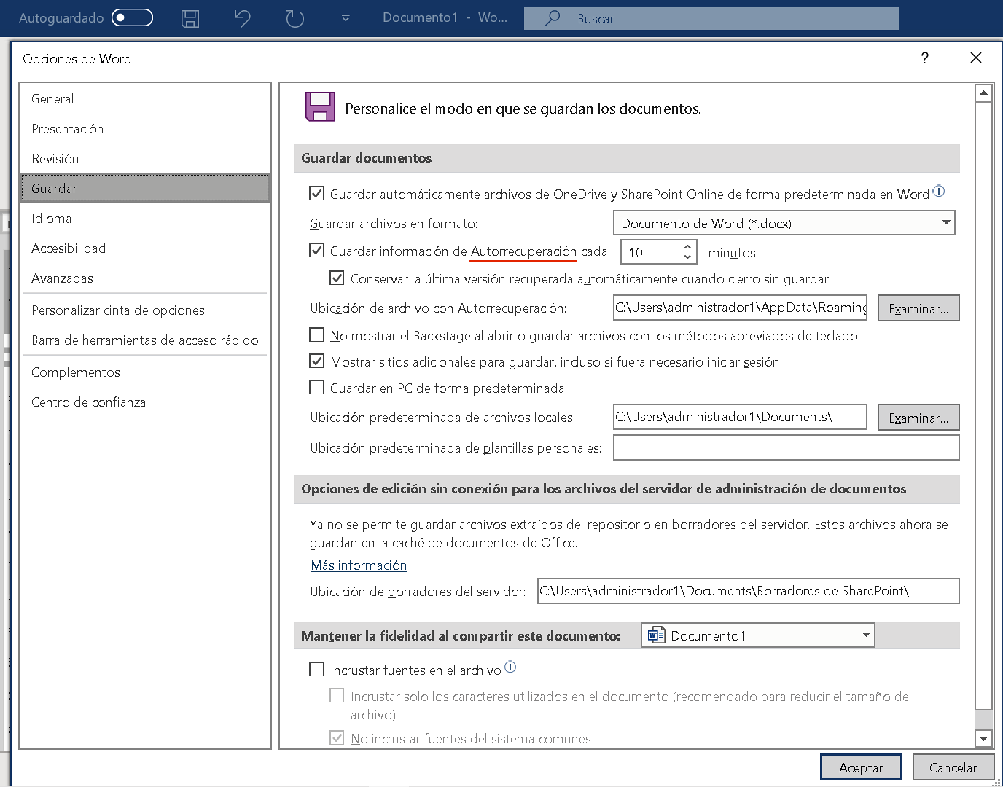Click the vertical scrollbar thumb
The width and height of the screenshot is (1003, 787).
[x=984, y=406]
